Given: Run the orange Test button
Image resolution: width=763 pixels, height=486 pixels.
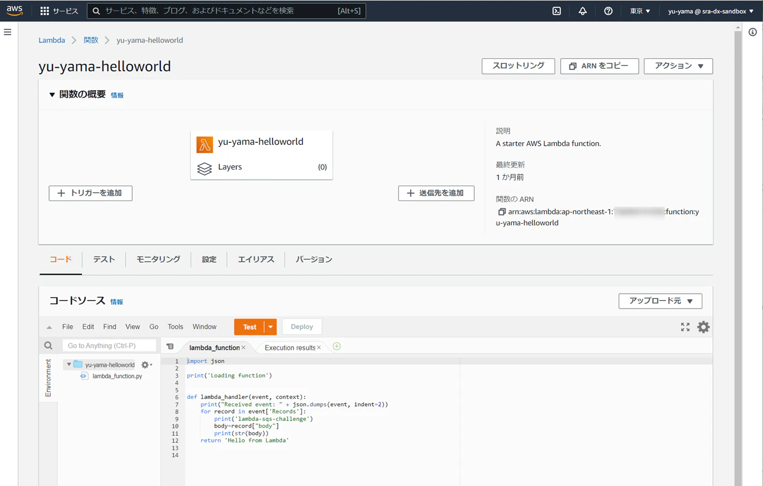Looking at the screenshot, I should pos(250,327).
